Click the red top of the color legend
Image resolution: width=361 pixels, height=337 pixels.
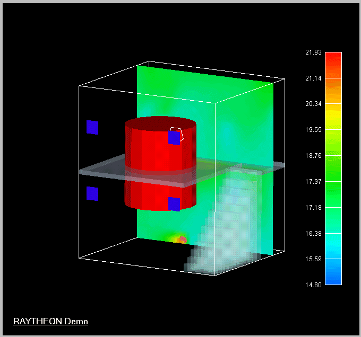point(333,57)
